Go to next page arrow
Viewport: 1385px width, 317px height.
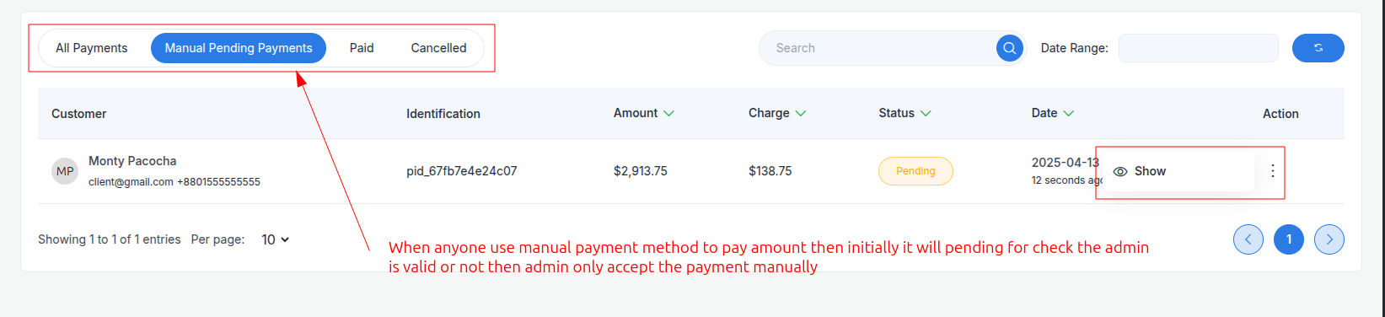[x=1329, y=239]
